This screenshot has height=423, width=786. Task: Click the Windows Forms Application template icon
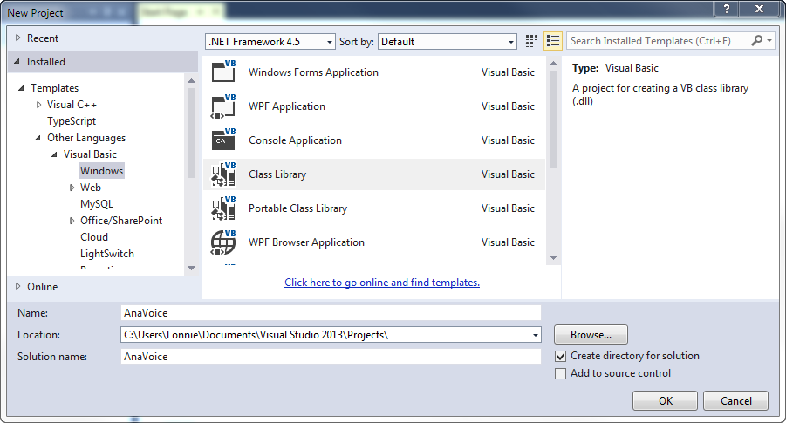coord(223,72)
